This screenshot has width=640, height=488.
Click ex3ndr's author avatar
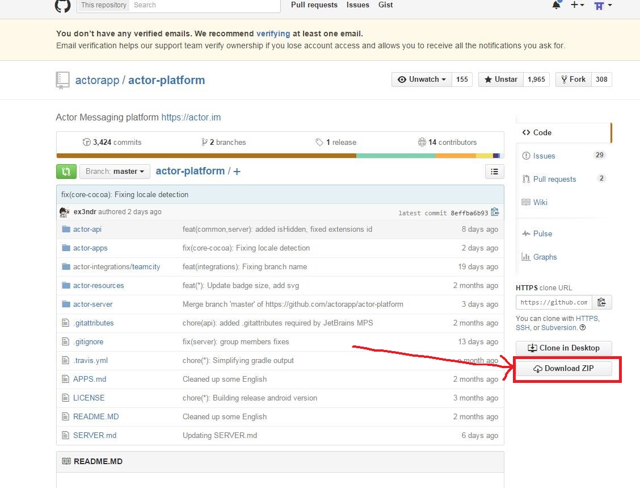(x=65, y=212)
